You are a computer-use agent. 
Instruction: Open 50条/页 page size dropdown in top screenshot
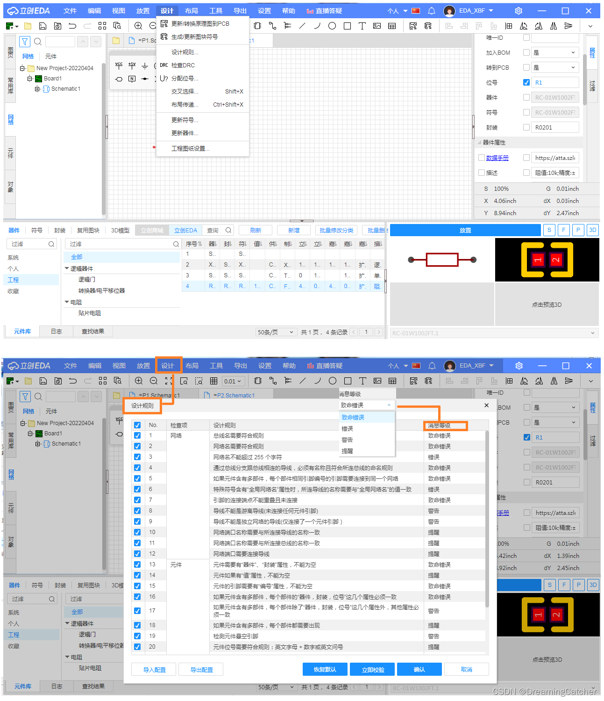276,332
